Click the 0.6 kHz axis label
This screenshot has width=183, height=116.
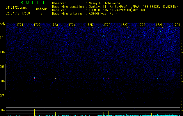(2, 110)
